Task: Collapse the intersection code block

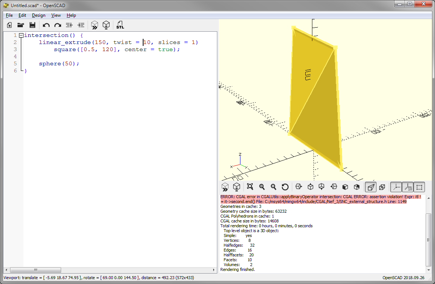Action: (21, 35)
